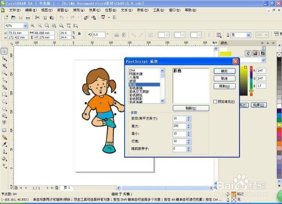This screenshot has height=204, width=282.
Task: Open the 编辑 Edit menu
Action: click(31, 10)
